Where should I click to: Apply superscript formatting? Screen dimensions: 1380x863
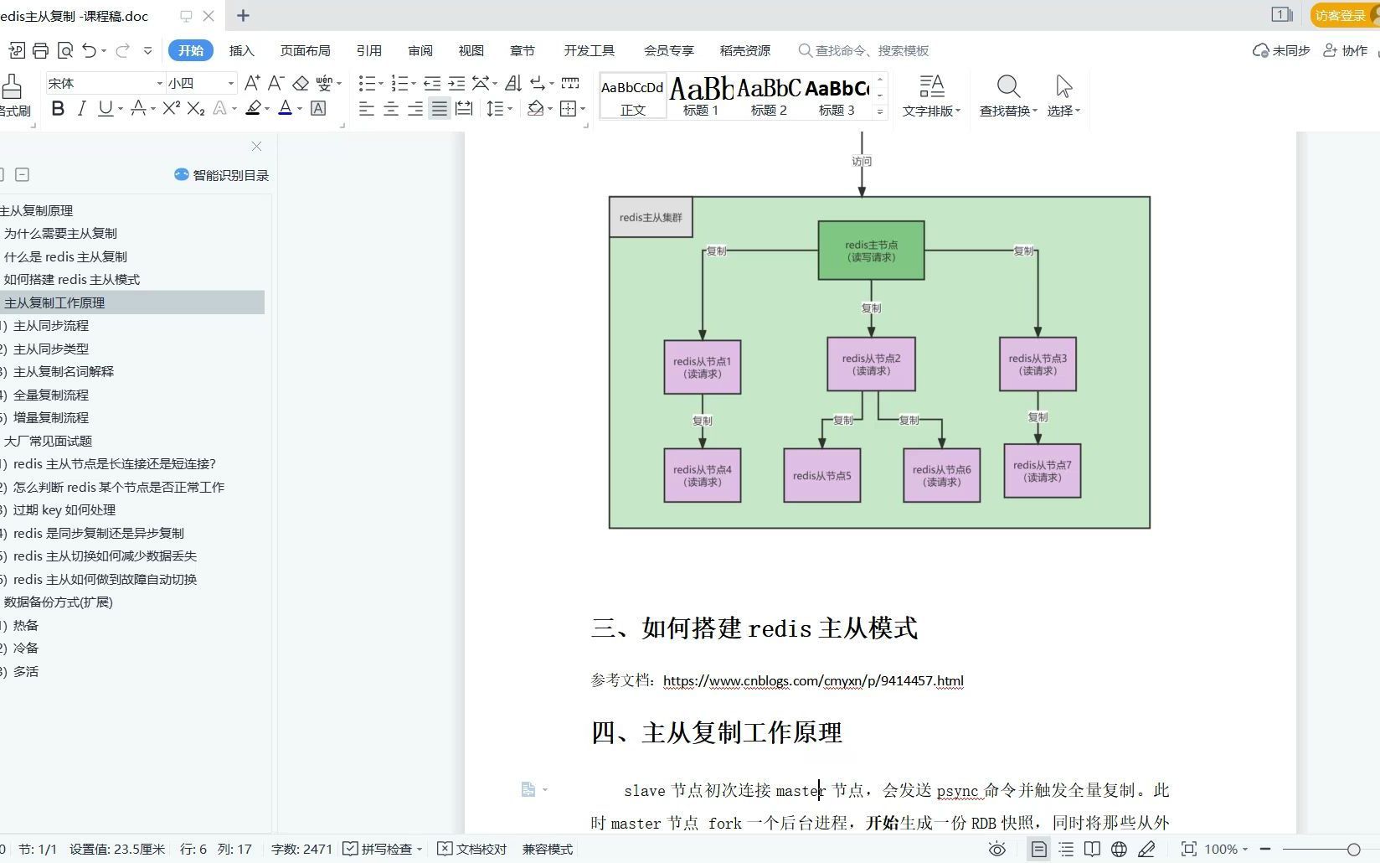171,108
